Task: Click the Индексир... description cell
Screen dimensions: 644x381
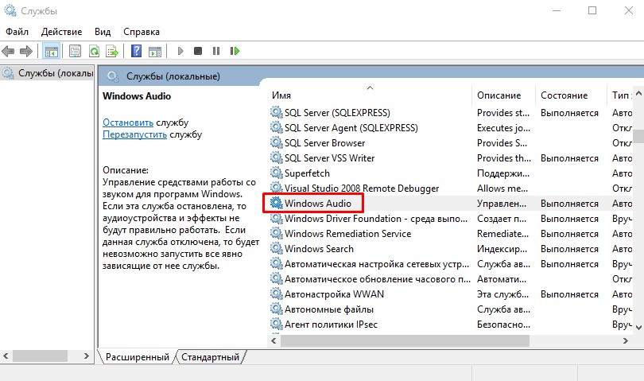Action: pos(502,249)
